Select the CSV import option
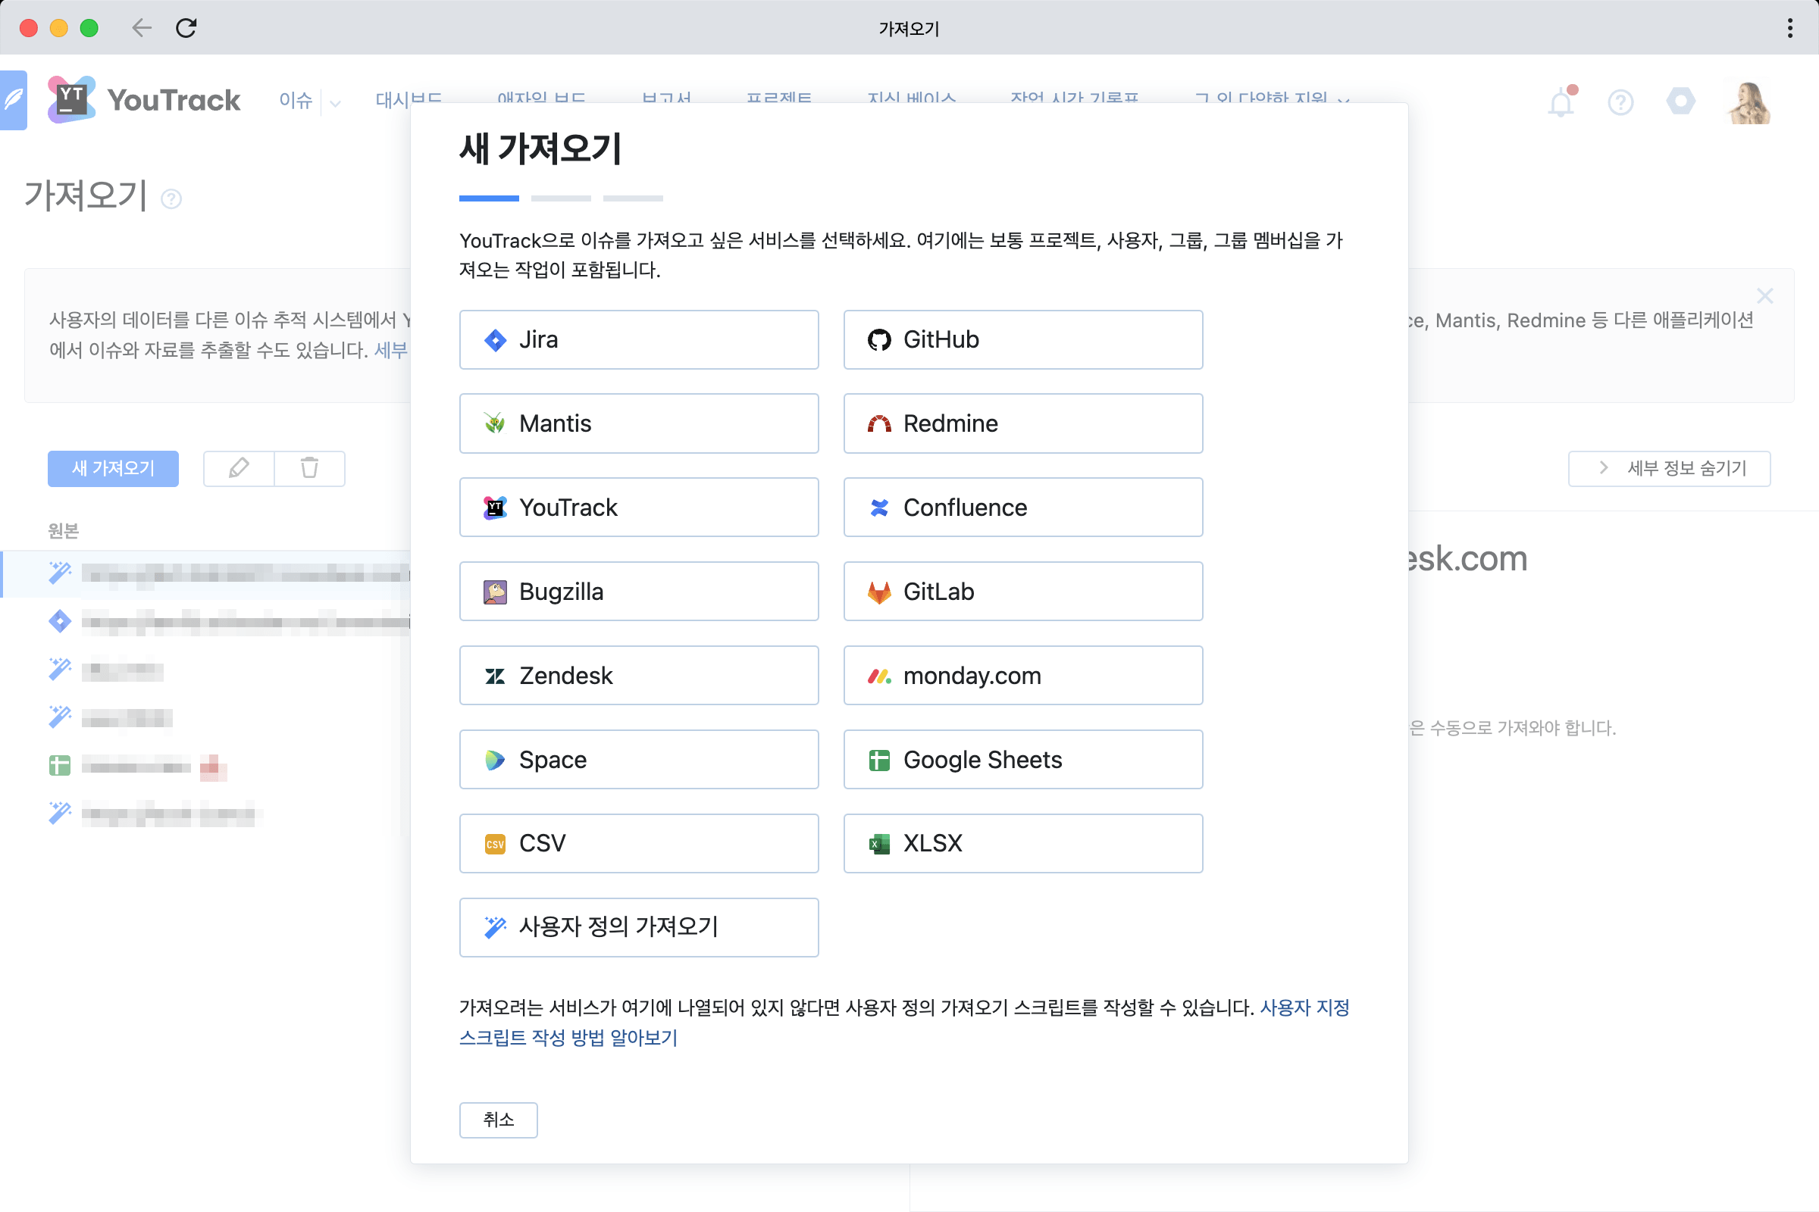 click(x=639, y=843)
